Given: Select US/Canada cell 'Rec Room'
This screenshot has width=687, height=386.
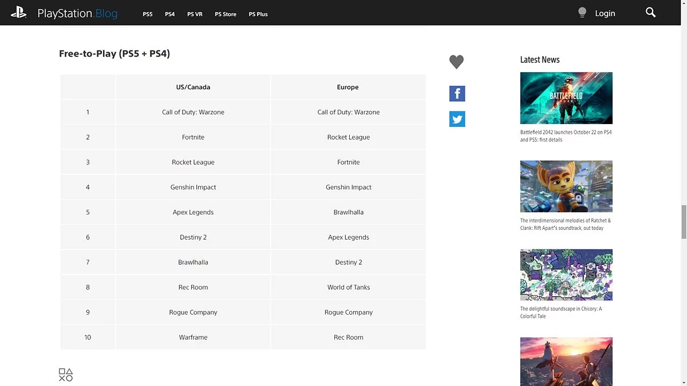Looking at the screenshot, I should point(193,287).
